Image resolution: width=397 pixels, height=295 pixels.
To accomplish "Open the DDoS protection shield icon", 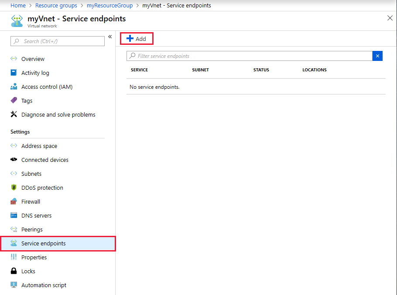I will click(14, 188).
